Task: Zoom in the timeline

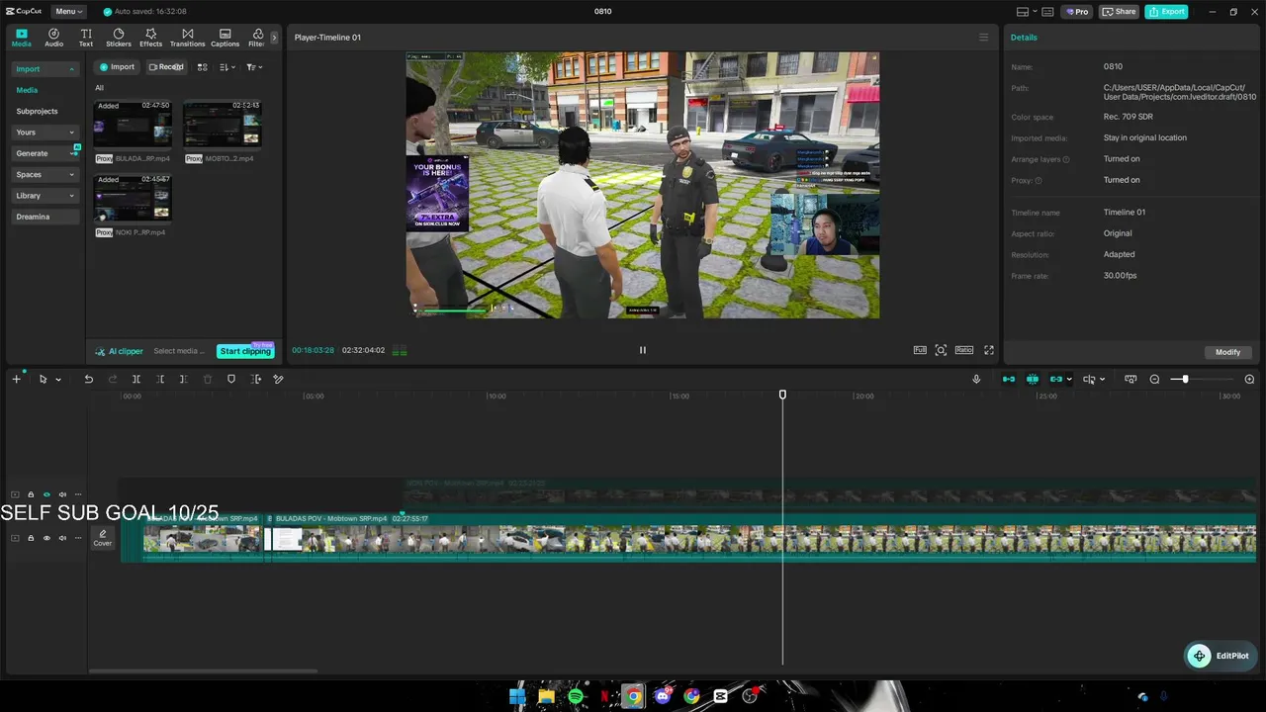Action: point(1249,380)
